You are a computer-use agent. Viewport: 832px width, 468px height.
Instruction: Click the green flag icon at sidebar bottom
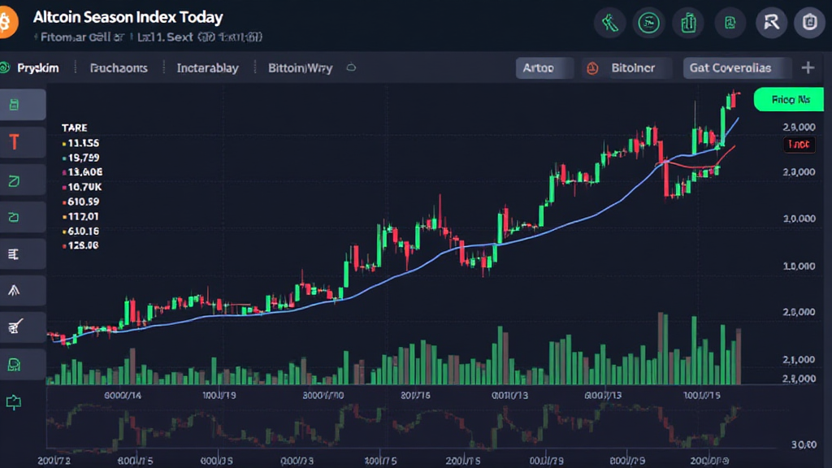coord(14,401)
